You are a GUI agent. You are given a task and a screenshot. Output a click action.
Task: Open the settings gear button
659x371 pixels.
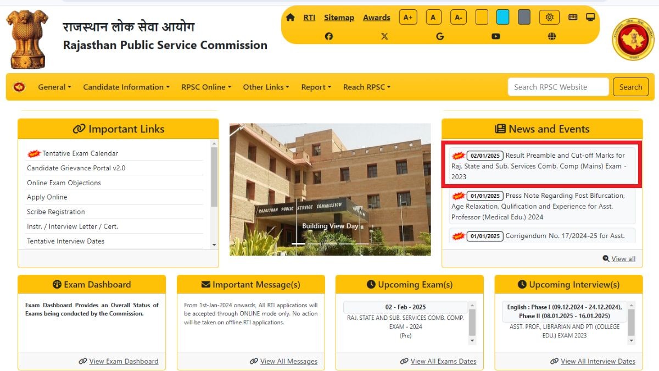tap(549, 18)
